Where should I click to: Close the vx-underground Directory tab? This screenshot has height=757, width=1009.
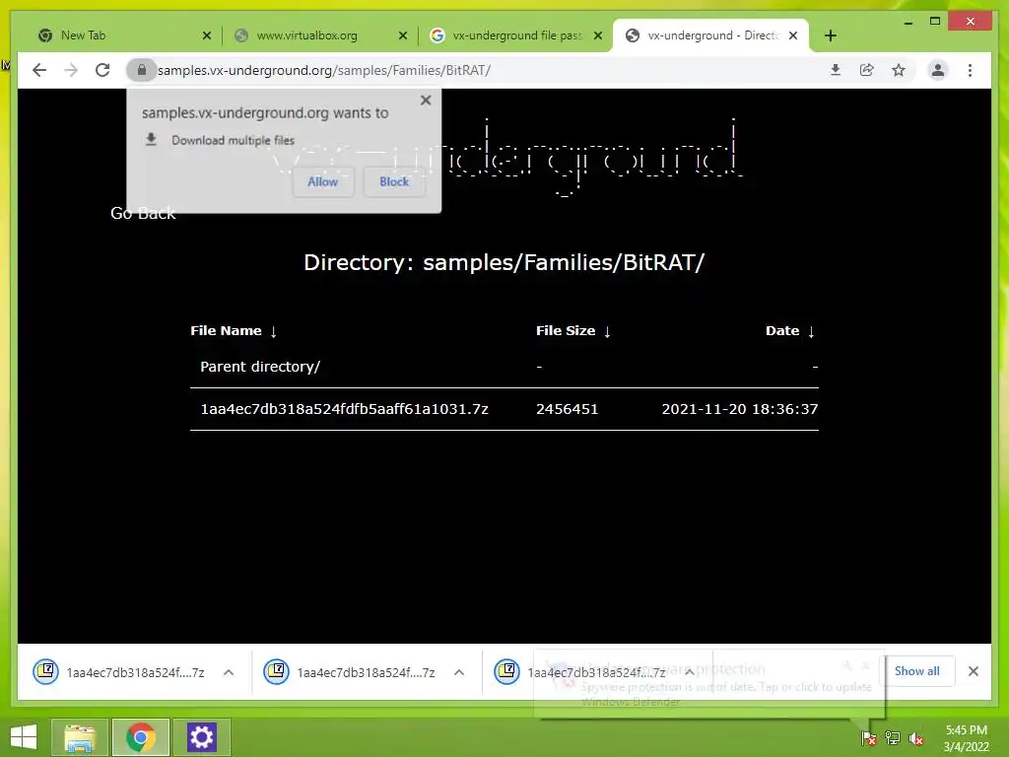point(793,35)
